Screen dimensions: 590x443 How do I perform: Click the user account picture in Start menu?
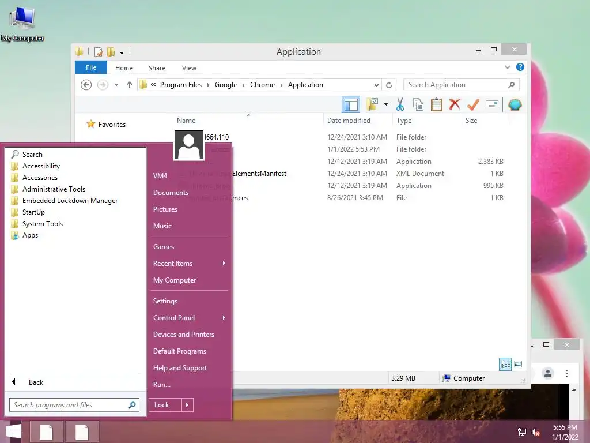[189, 145]
